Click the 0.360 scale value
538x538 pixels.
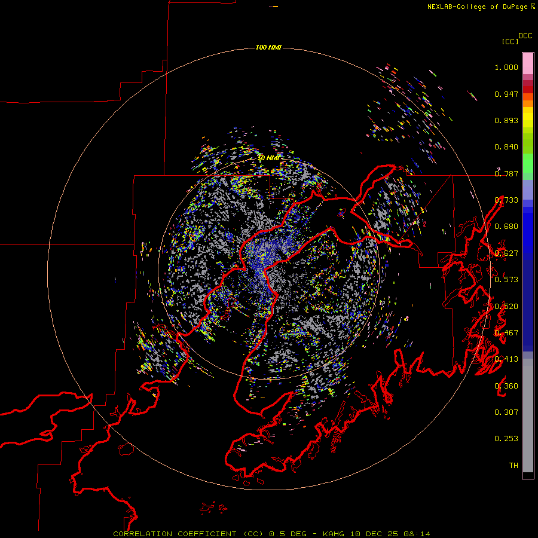tap(506, 386)
